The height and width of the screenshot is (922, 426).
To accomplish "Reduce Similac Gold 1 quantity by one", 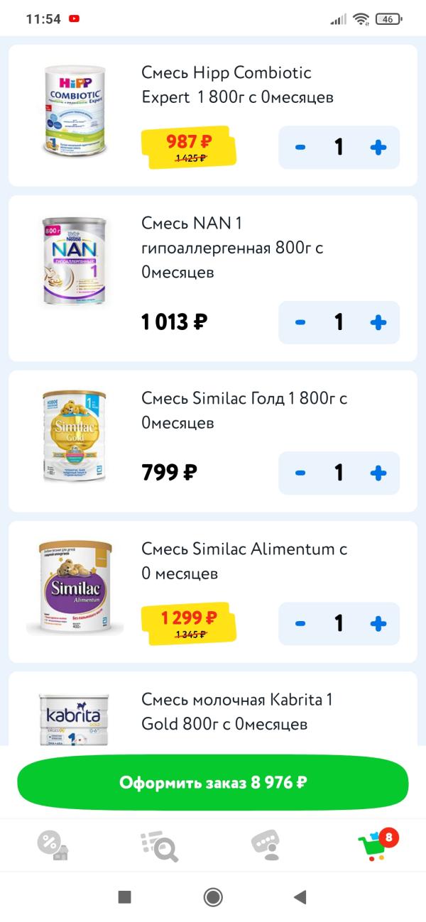I will point(300,473).
